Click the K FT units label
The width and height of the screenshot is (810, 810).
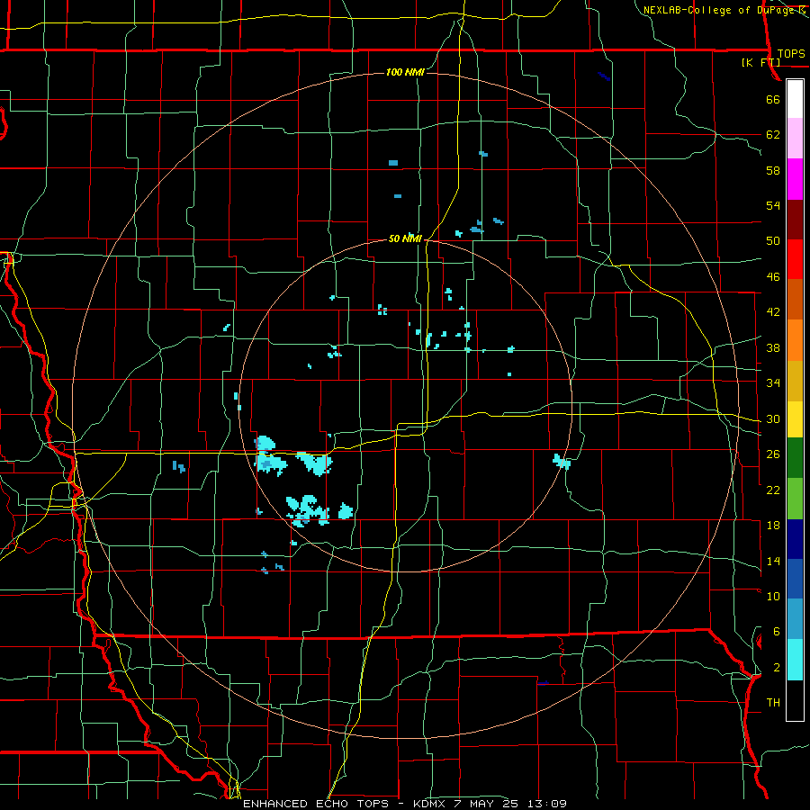tap(760, 62)
